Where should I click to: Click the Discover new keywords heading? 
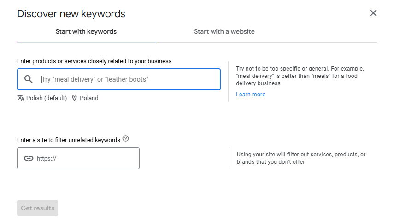tap(71, 14)
